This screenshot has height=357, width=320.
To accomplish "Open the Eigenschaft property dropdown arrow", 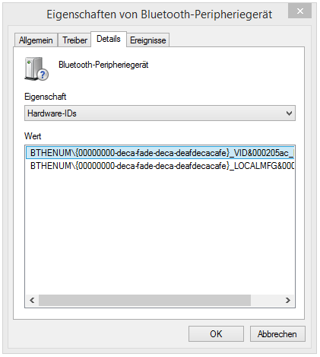I will pyautogui.click(x=289, y=113).
